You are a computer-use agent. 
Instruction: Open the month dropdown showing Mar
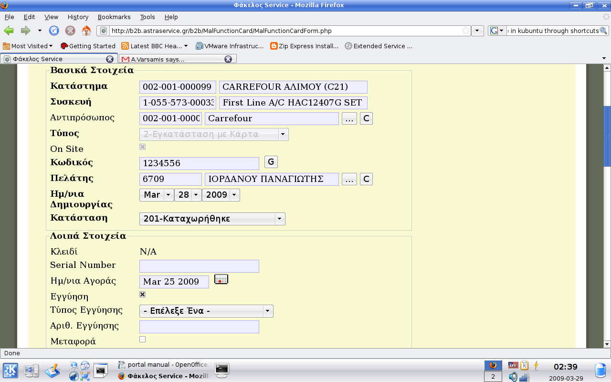tap(157, 195)
